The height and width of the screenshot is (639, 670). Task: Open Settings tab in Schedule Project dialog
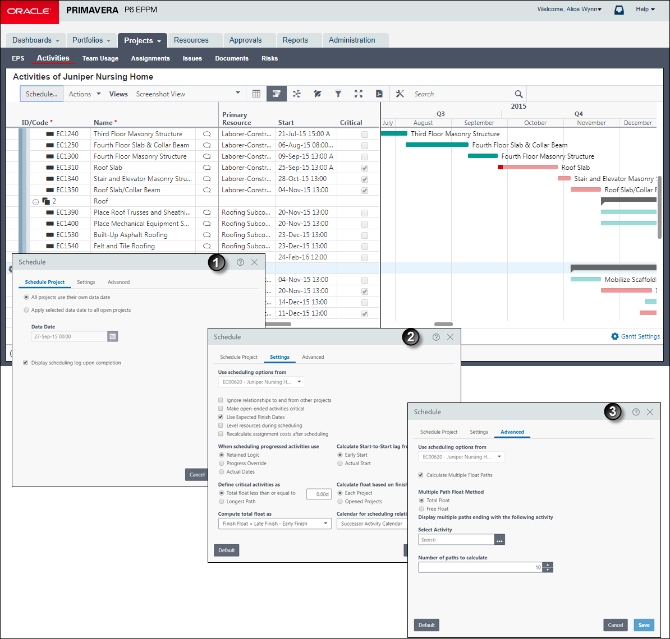86,282
